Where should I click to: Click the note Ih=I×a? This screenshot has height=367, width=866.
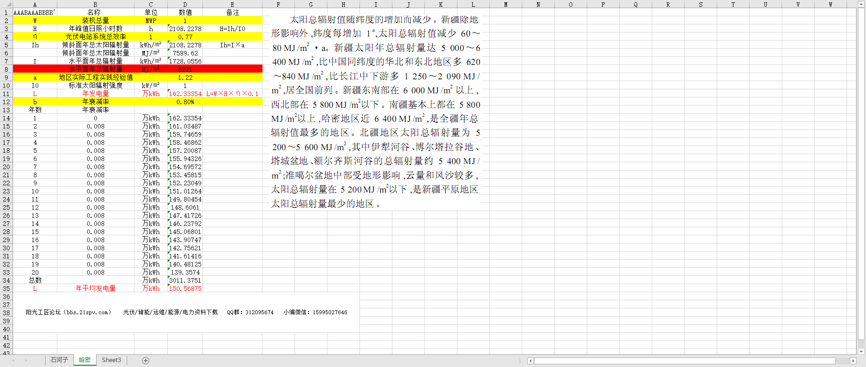tap(232, 45)
